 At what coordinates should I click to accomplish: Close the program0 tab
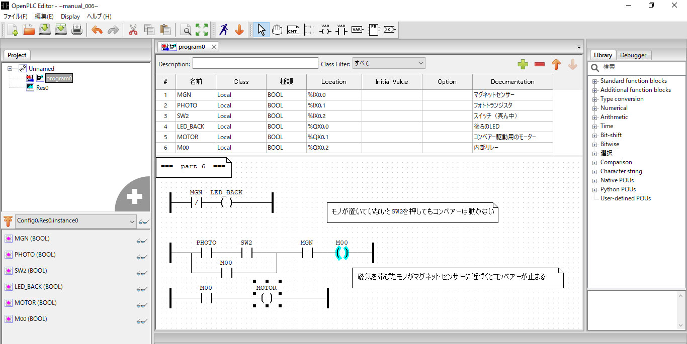point(214,47)
